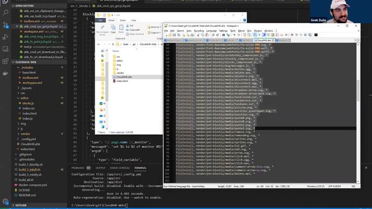372x209 pixels.
Task: Click the Notepad++ Start Recording macro icon
Action: tap(292, 35)
